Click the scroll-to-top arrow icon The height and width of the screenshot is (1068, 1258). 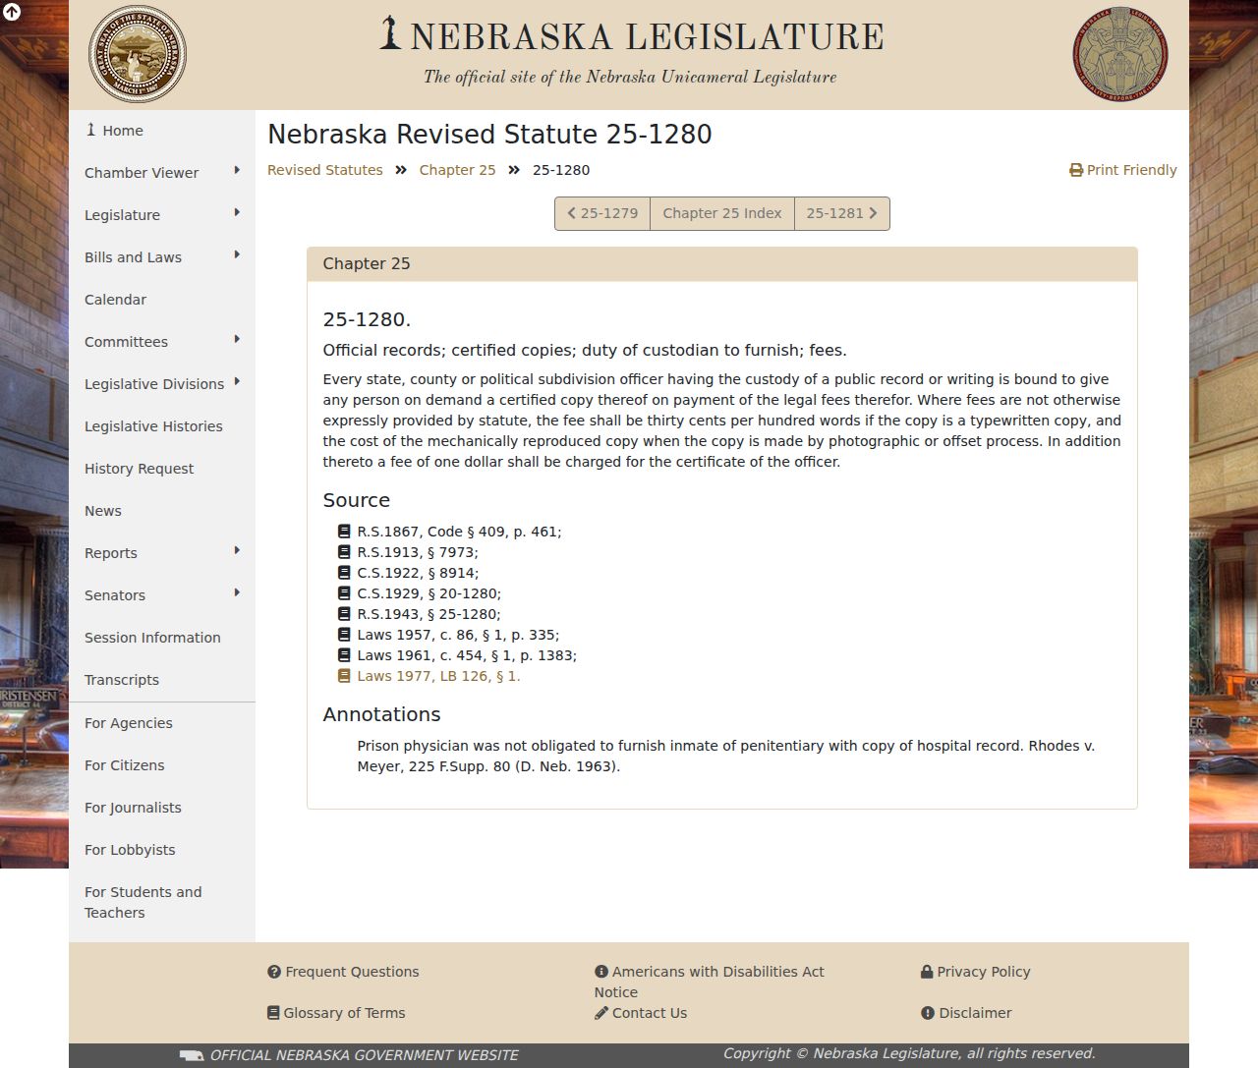pyautogui.click(x=12, y=12)
